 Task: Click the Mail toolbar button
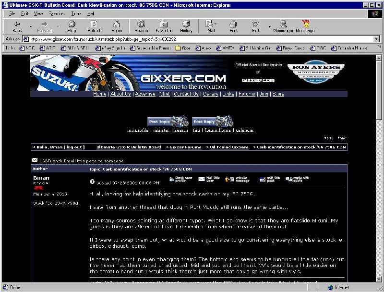[210, 27]
